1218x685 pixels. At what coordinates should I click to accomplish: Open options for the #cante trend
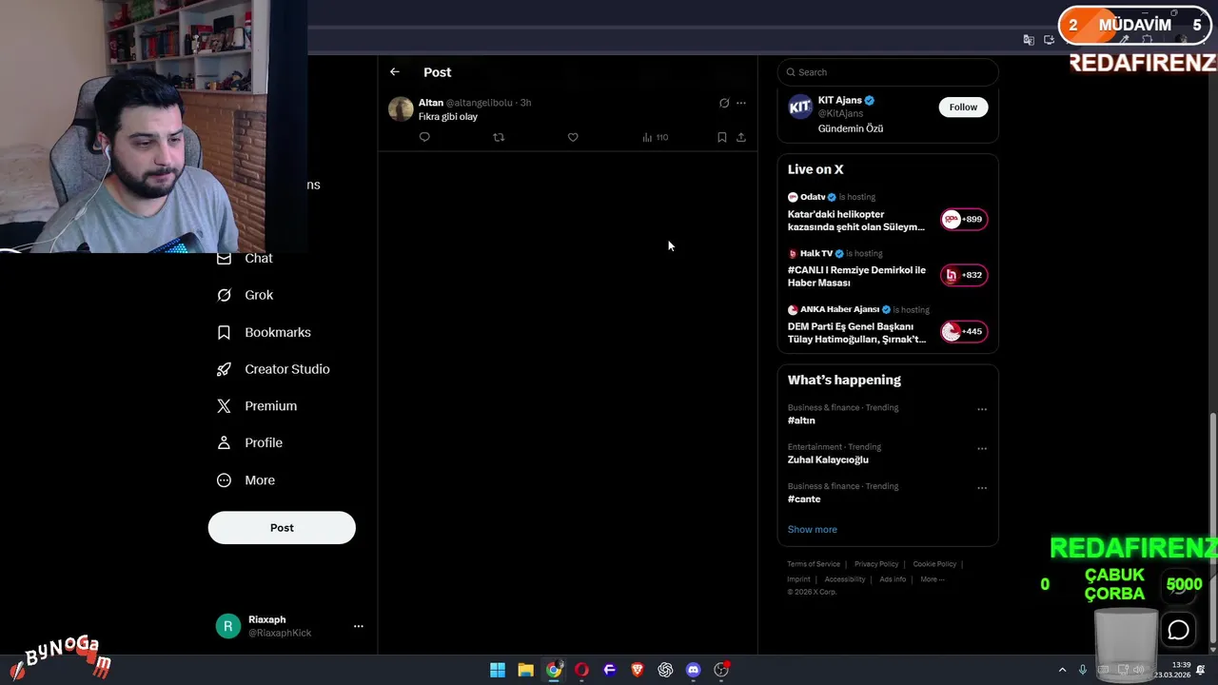point(982,487)
